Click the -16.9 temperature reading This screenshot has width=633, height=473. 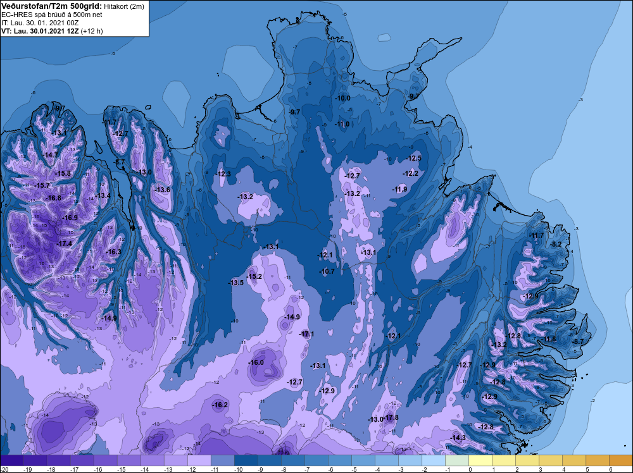[70, 218]
